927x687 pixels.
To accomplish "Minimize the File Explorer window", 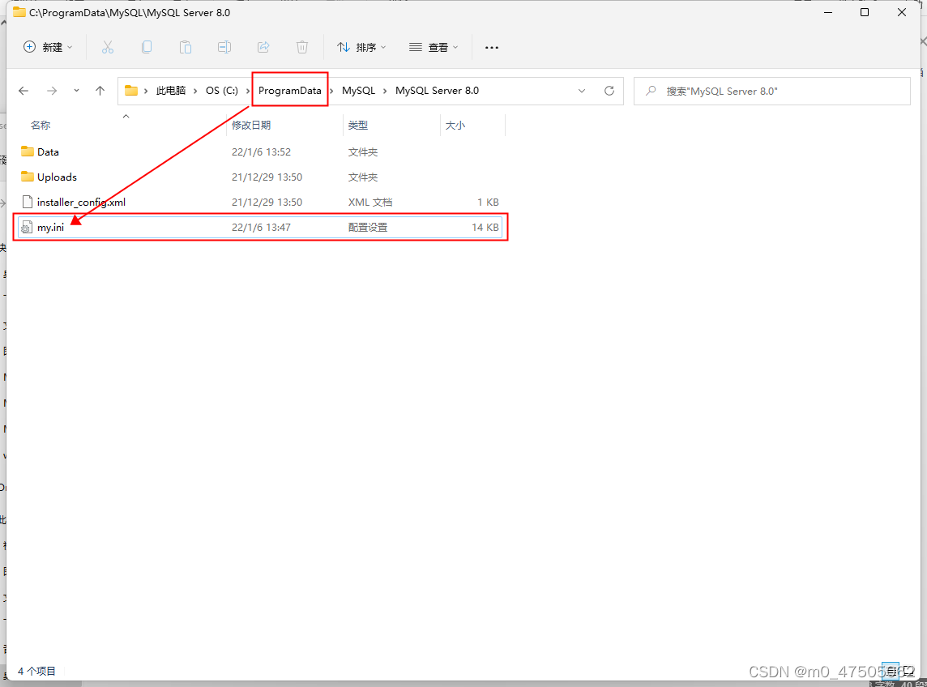I will tap(827, 12).
